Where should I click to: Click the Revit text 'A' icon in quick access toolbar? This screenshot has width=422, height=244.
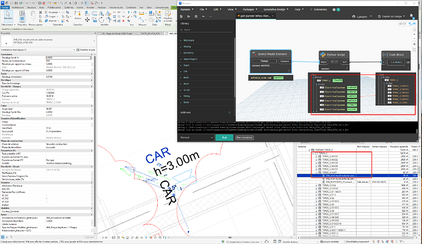point(70,2)
